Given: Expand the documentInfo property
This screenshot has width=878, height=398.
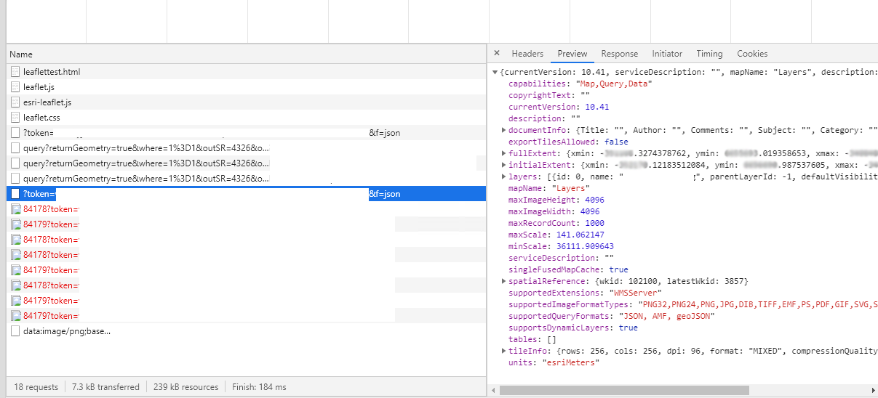Looking at the screenshot, I should pyautogui.click(x=504, y=130).
